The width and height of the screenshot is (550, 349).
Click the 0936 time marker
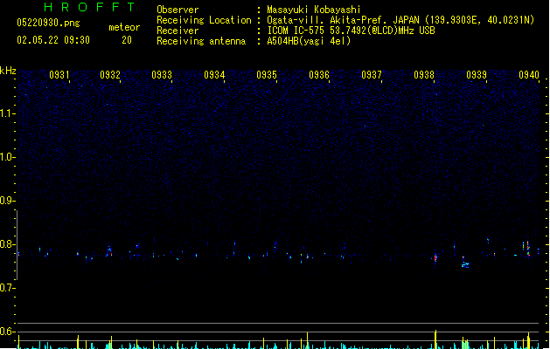point(319,75)
